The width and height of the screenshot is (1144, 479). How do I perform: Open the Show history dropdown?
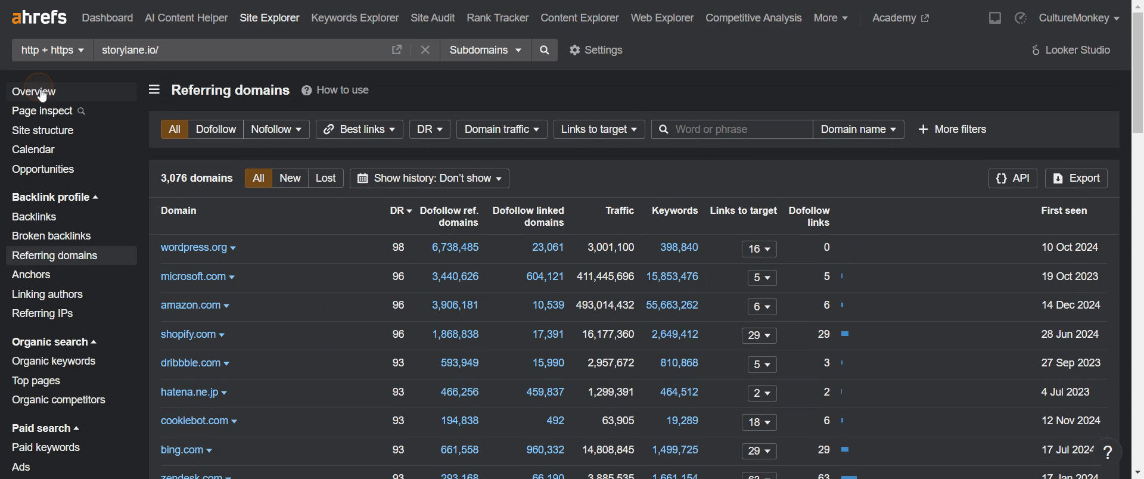coord(430,178)
